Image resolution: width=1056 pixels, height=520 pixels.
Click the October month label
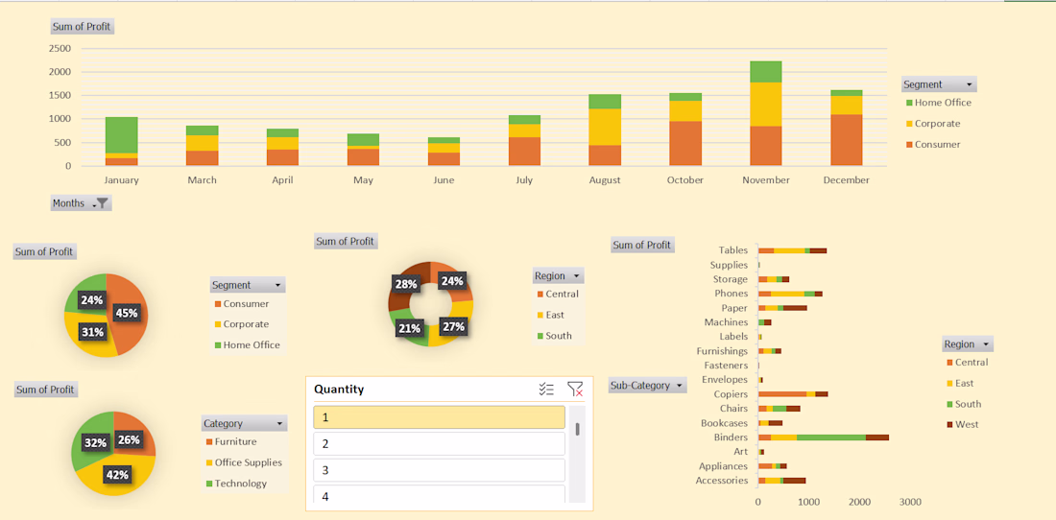tap(685, 180)
